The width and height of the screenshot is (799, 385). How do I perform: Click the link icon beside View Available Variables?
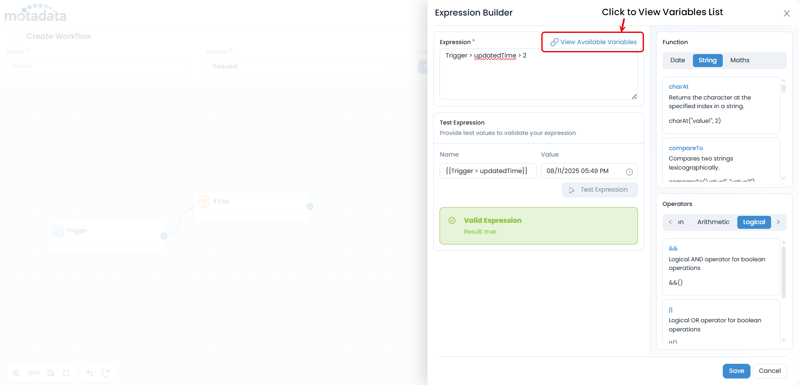(554, 42)
